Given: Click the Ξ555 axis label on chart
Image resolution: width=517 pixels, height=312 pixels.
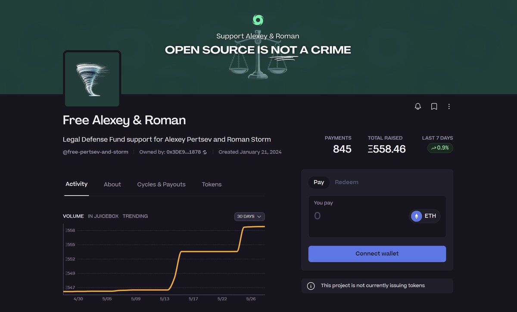Looking at the screenshot, I should pos(70,245).
